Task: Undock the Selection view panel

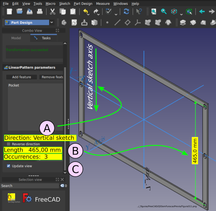Action: coord(57,179)
